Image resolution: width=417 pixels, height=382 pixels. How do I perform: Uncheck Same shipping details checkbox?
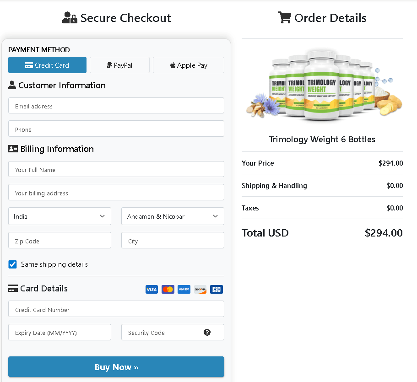pyautogui.click(x=12, y=264)
